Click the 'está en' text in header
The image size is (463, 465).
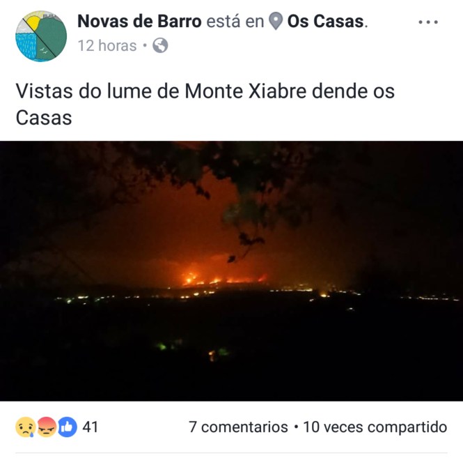[x=235, y=22]
